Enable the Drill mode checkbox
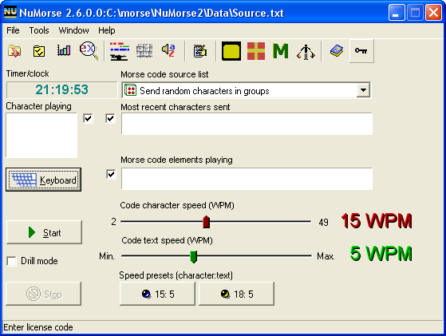Screen dimensions: 446x336 tap(12, 261)
